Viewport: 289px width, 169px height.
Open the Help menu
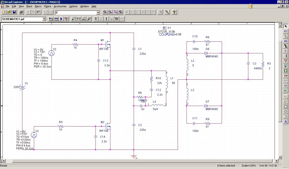coord(94,6)
